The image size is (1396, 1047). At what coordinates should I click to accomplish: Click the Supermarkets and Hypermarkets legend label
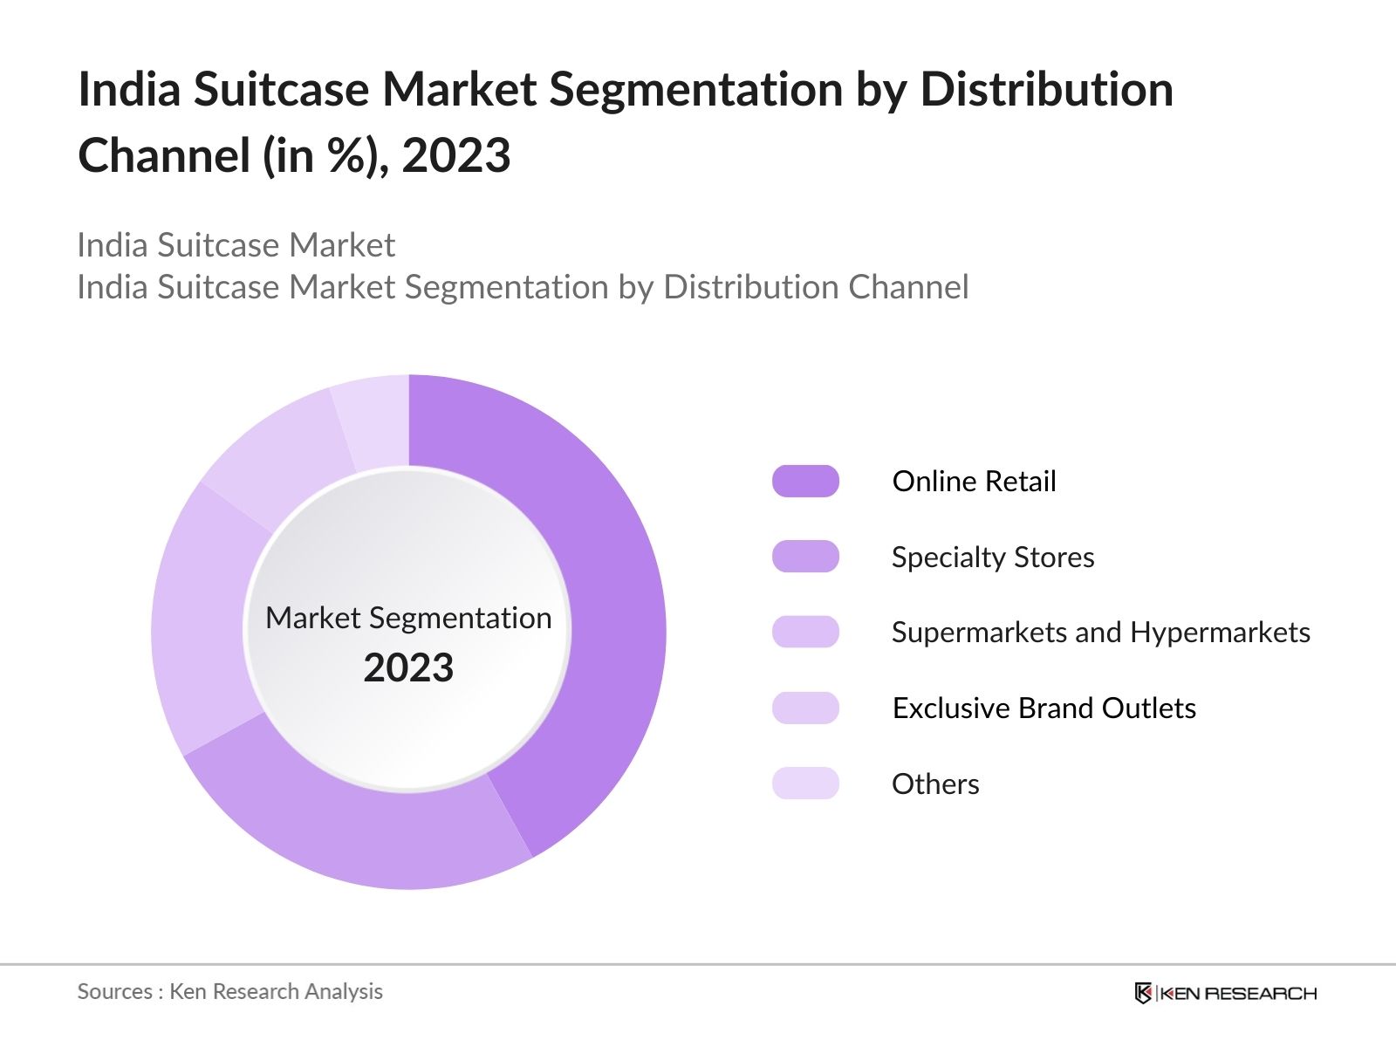coord(1100,632)
